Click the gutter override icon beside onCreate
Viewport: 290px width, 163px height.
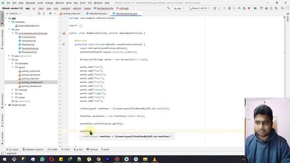pyautogui.click(x=64, y=44)
